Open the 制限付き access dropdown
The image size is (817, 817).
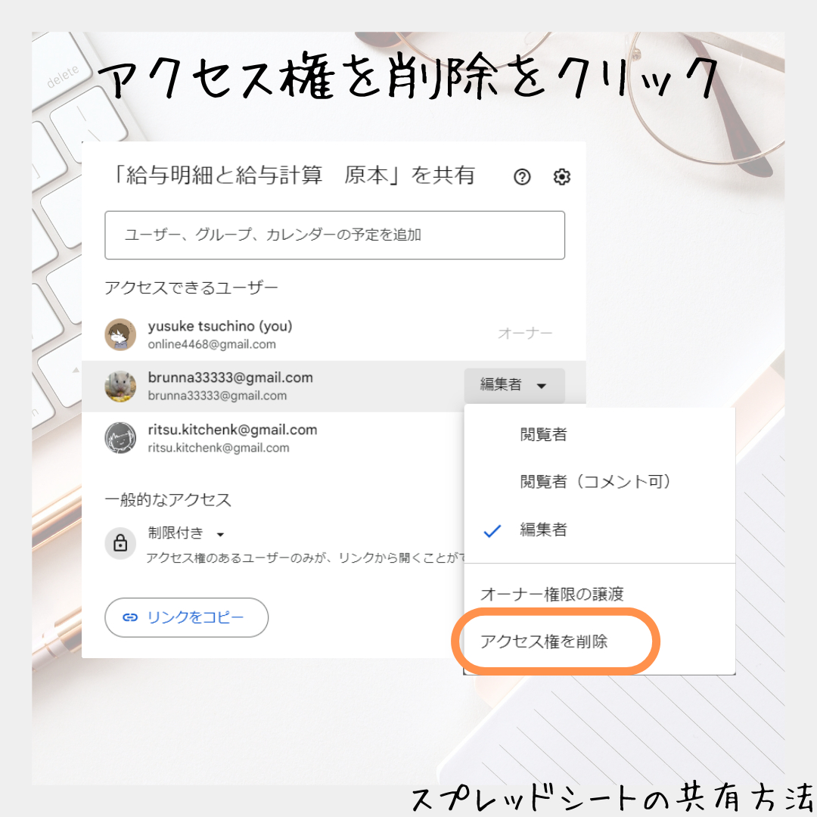coord(186,533)
